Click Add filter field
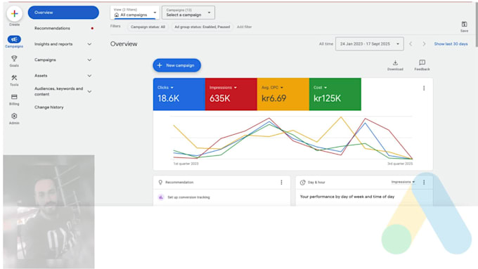 click(244, 27)
